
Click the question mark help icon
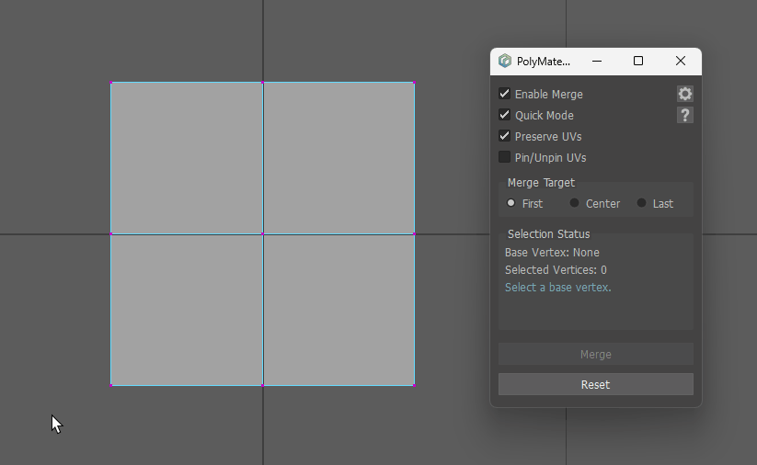coord(684,115)
